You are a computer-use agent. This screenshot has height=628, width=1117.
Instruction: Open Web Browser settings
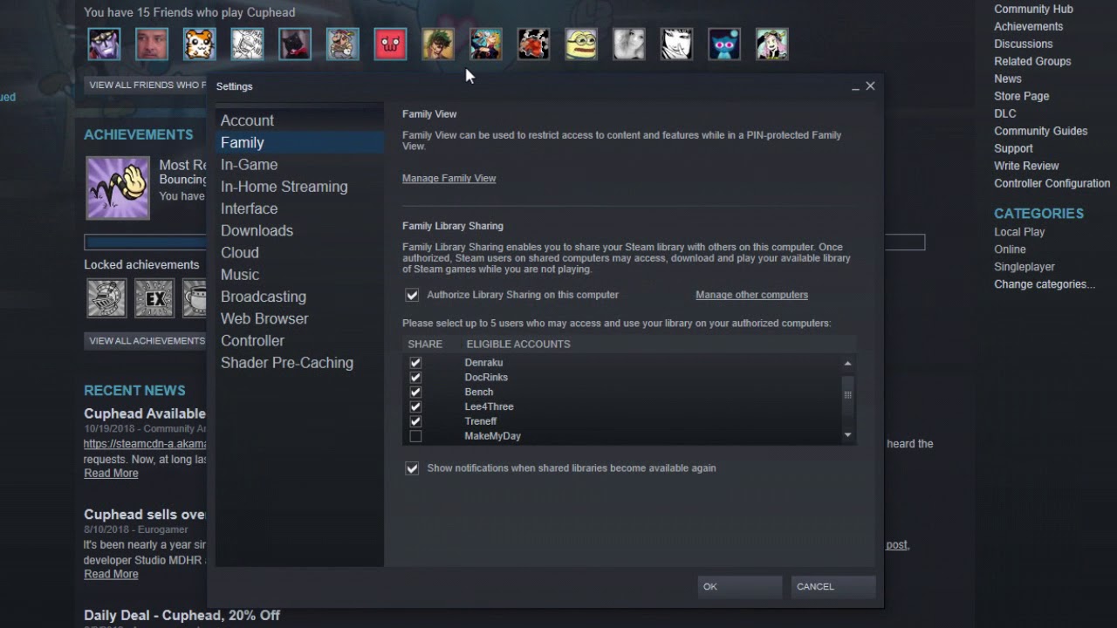click(299, 318)
